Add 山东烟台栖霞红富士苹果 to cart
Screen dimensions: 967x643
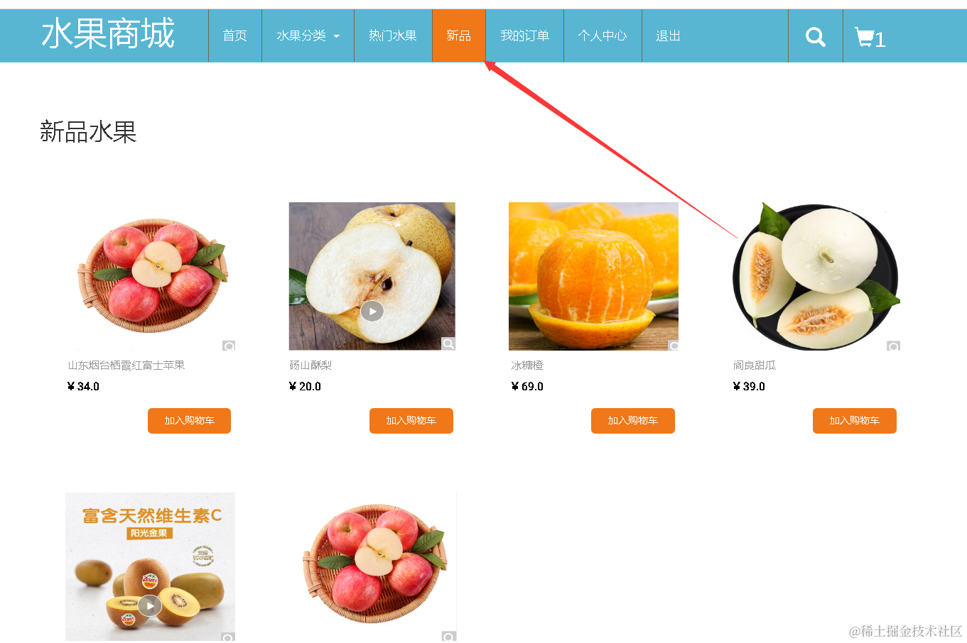pyautogui.click(x=189, y=421)
